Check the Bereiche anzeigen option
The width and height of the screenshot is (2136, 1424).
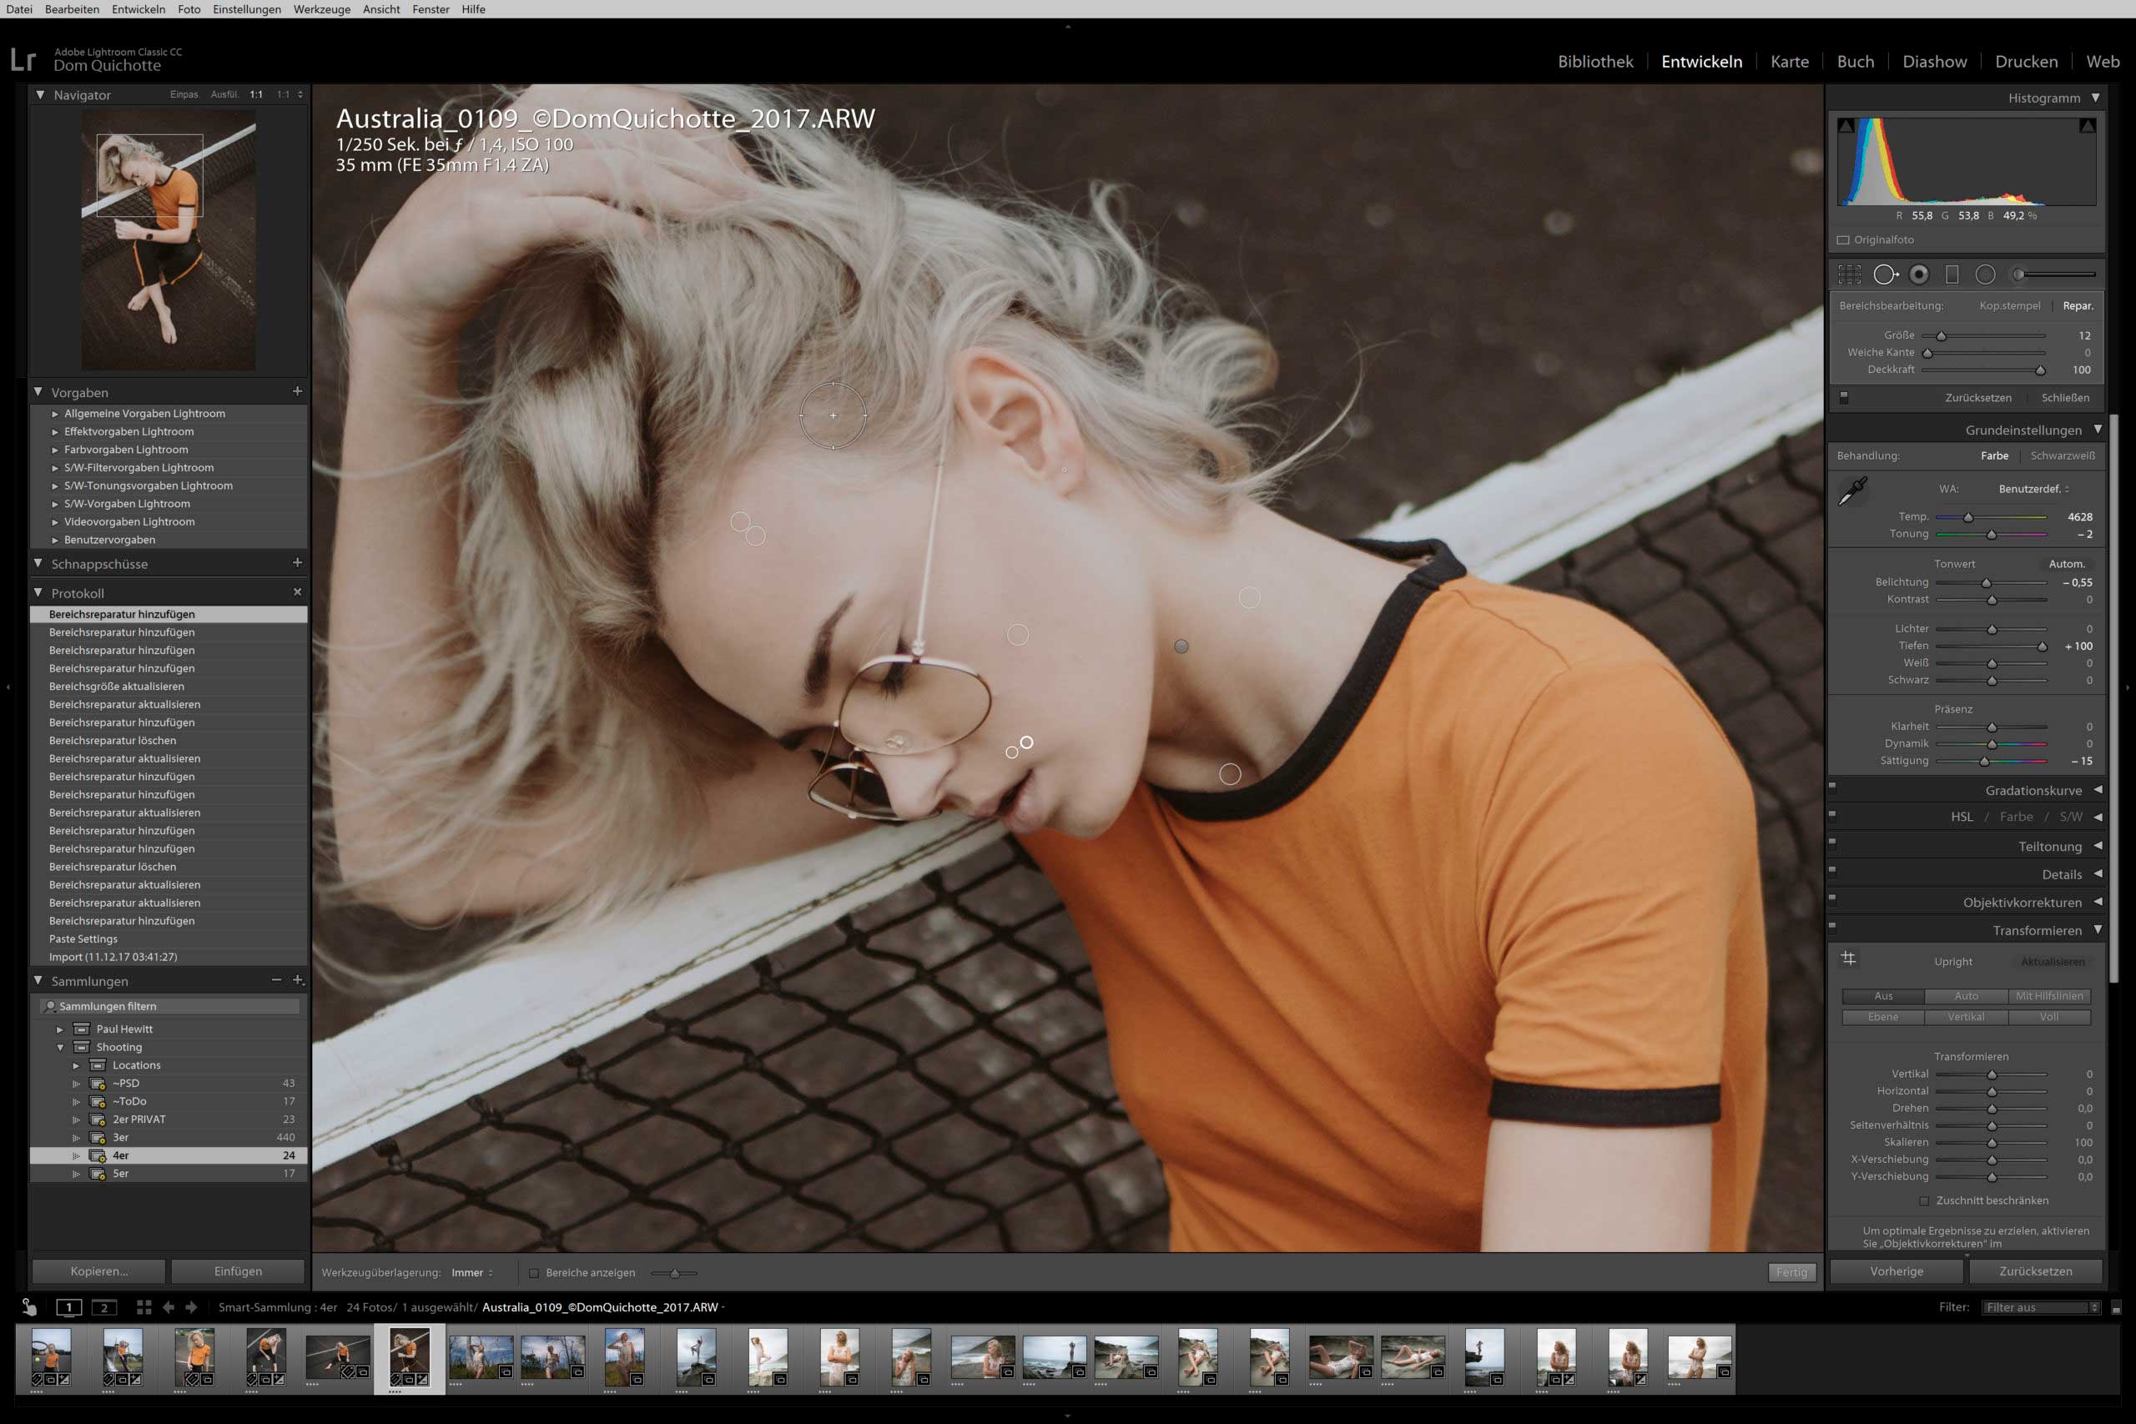pos(534,1273)
